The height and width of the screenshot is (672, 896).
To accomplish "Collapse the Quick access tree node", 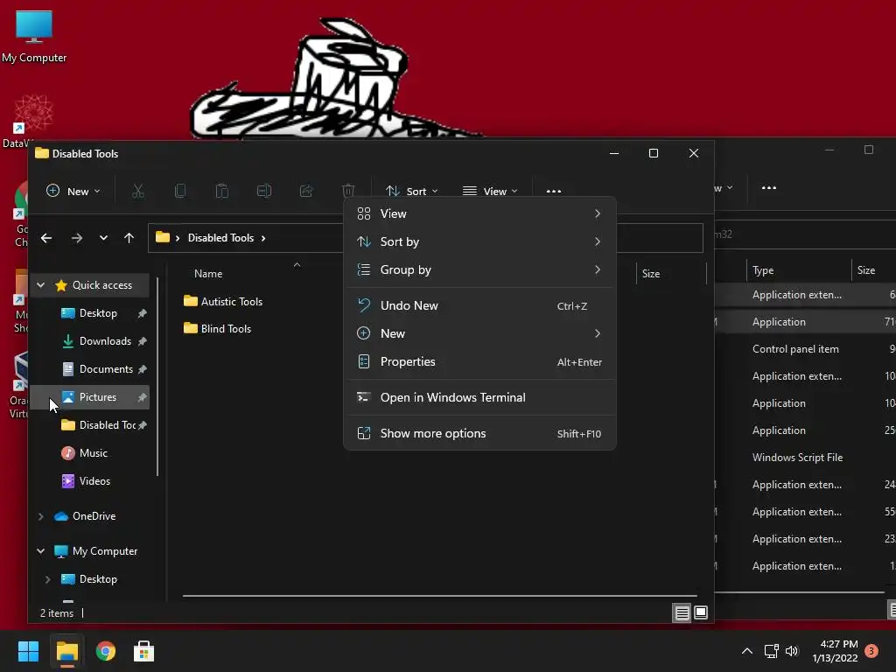I will [x=41, y=285].
